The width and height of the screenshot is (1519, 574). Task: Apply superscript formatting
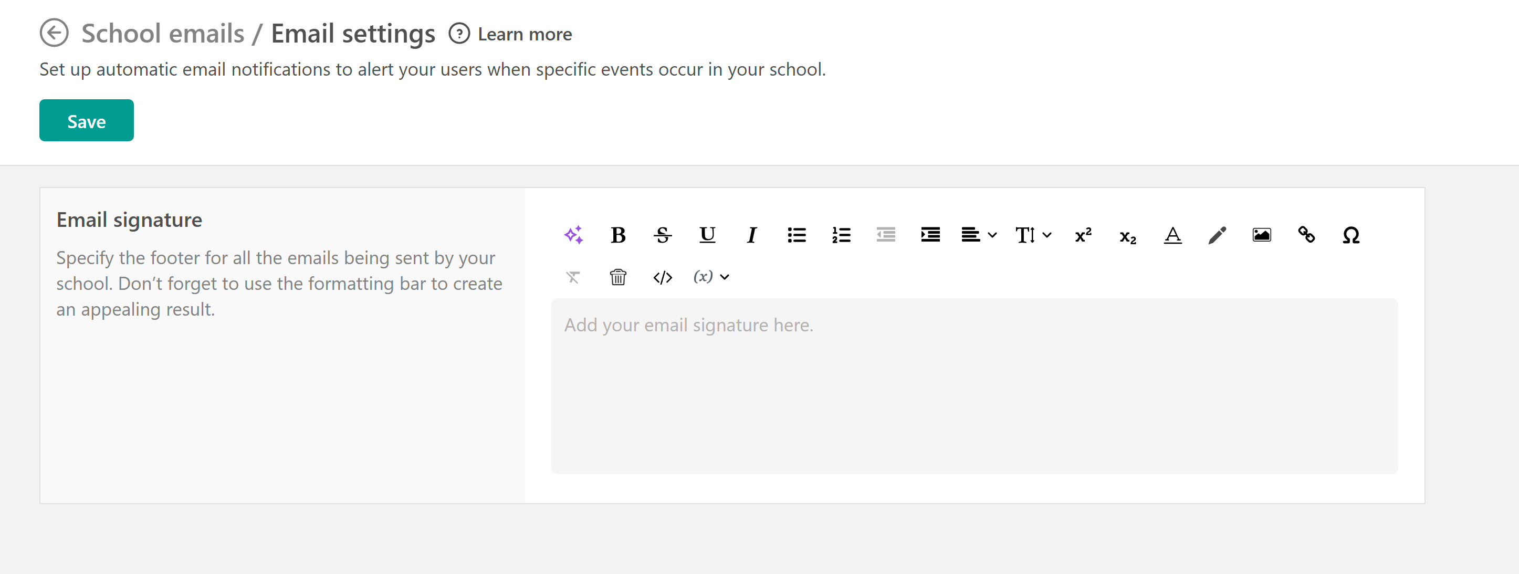click(1083, 235)
